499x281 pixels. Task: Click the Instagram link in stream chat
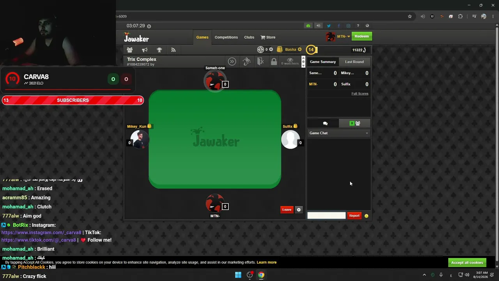tap(41, 233)
